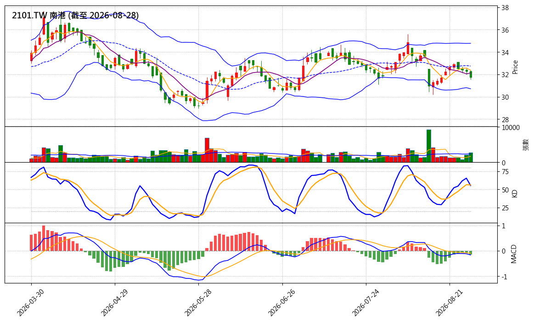534x322 pixels.
Task: Click the tallest green volume bar
Action: pos(429,146)
